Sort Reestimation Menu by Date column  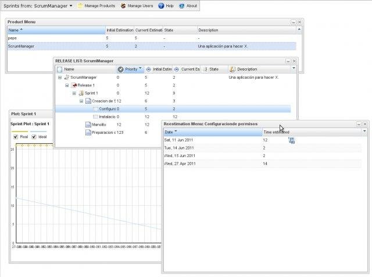213,132
